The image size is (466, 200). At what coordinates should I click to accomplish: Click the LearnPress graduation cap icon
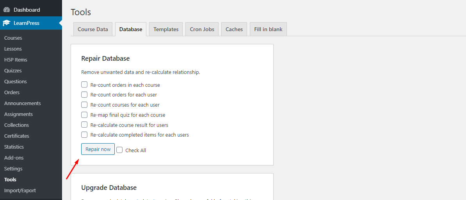(x=7, y=23)
